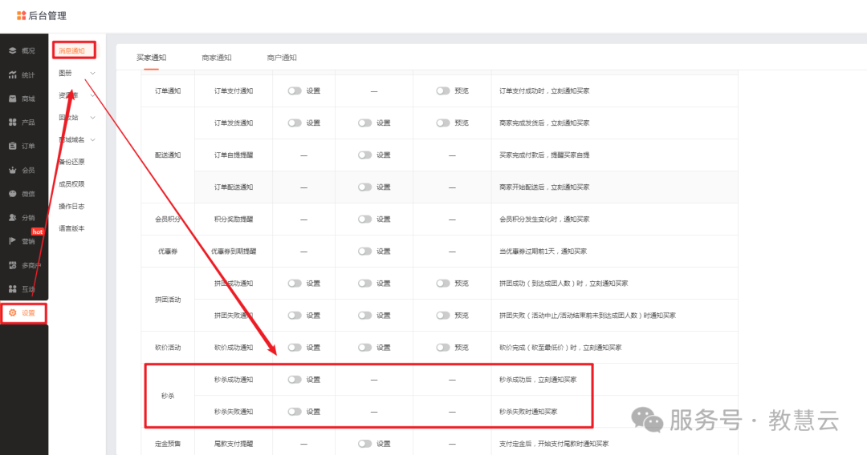867x455 pixels.
Task: Open the 备份还原 settings link
Action: click(71, 162)
